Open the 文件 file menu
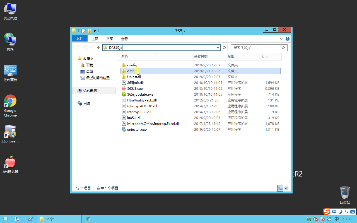The image size is (357, 223). [x=80, y=38]
